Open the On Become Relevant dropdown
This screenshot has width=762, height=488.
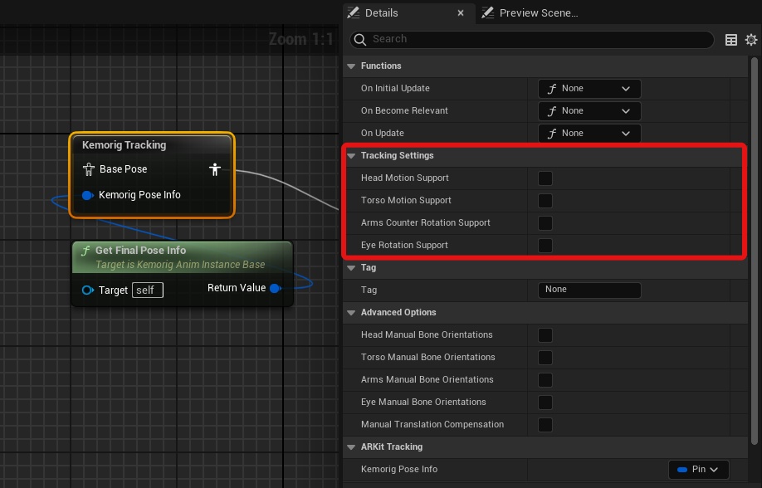(589, 110)
